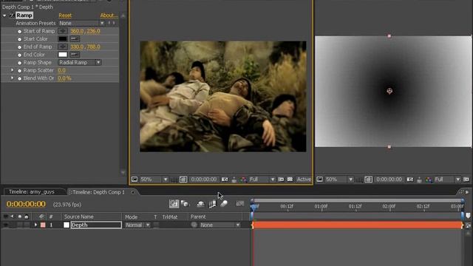Toggle left viewer Region of Interest
Screen dimensions: 473x266
[281, 180]
